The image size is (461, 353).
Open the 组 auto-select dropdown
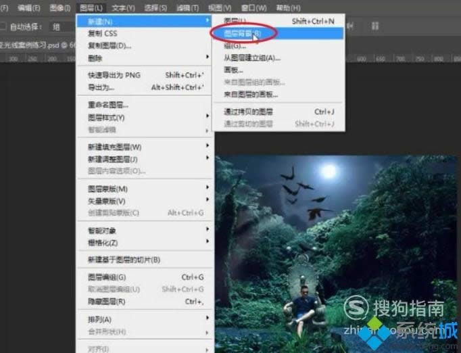[62, 27]
